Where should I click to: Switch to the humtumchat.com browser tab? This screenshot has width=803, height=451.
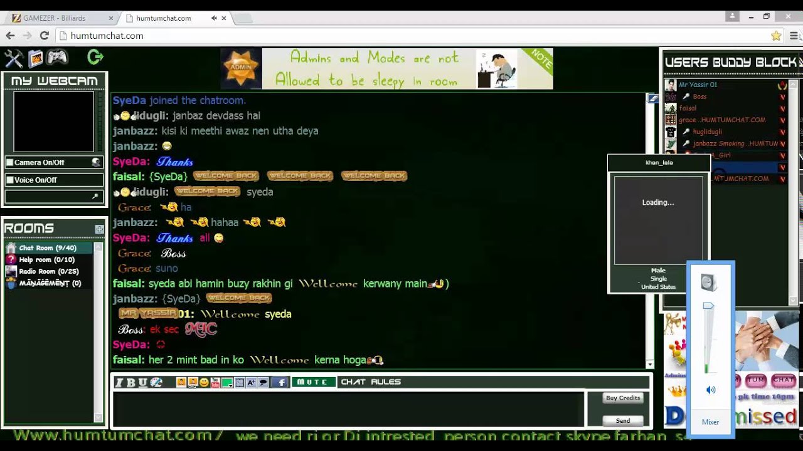176,18
